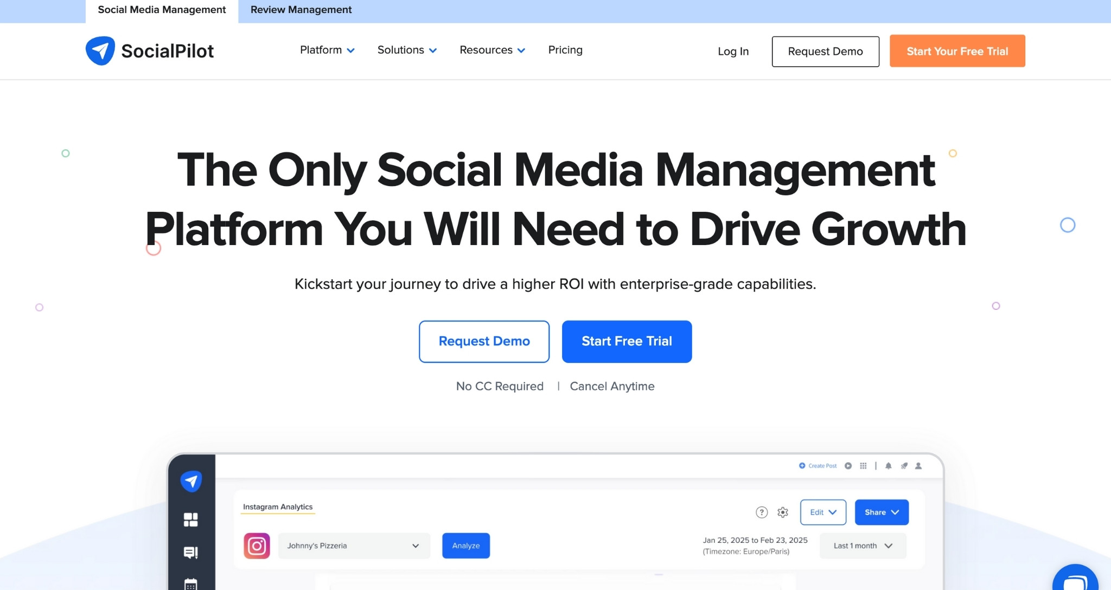Open the dashboard grid icon in sidebar

click(191, 520)
